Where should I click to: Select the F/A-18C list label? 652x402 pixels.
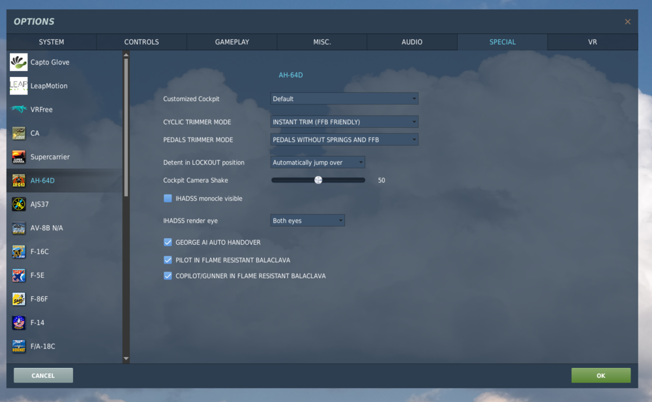click(42, 347)
